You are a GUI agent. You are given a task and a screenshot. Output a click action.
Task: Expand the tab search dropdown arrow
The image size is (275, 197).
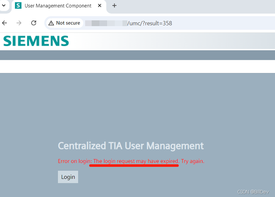click(4, 5)
